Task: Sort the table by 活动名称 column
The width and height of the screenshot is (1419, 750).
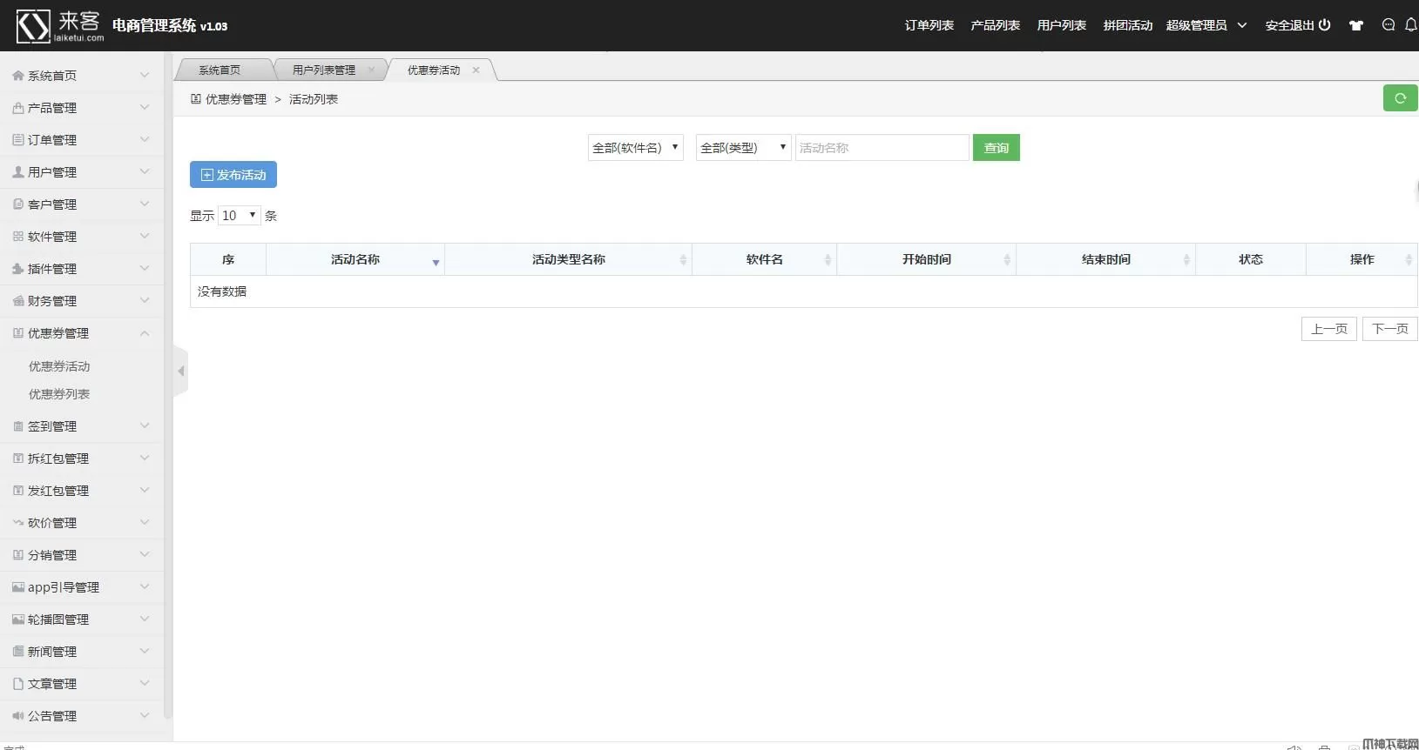Action: click(x=355, y=259)
